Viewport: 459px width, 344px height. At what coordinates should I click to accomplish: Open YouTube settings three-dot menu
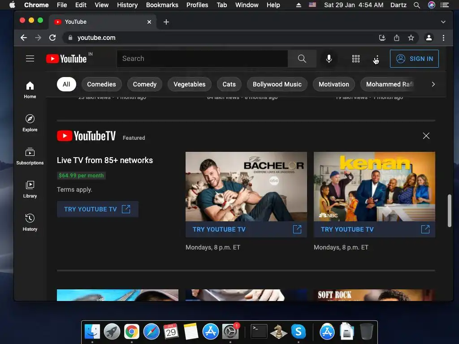click(x=377, y=59)
